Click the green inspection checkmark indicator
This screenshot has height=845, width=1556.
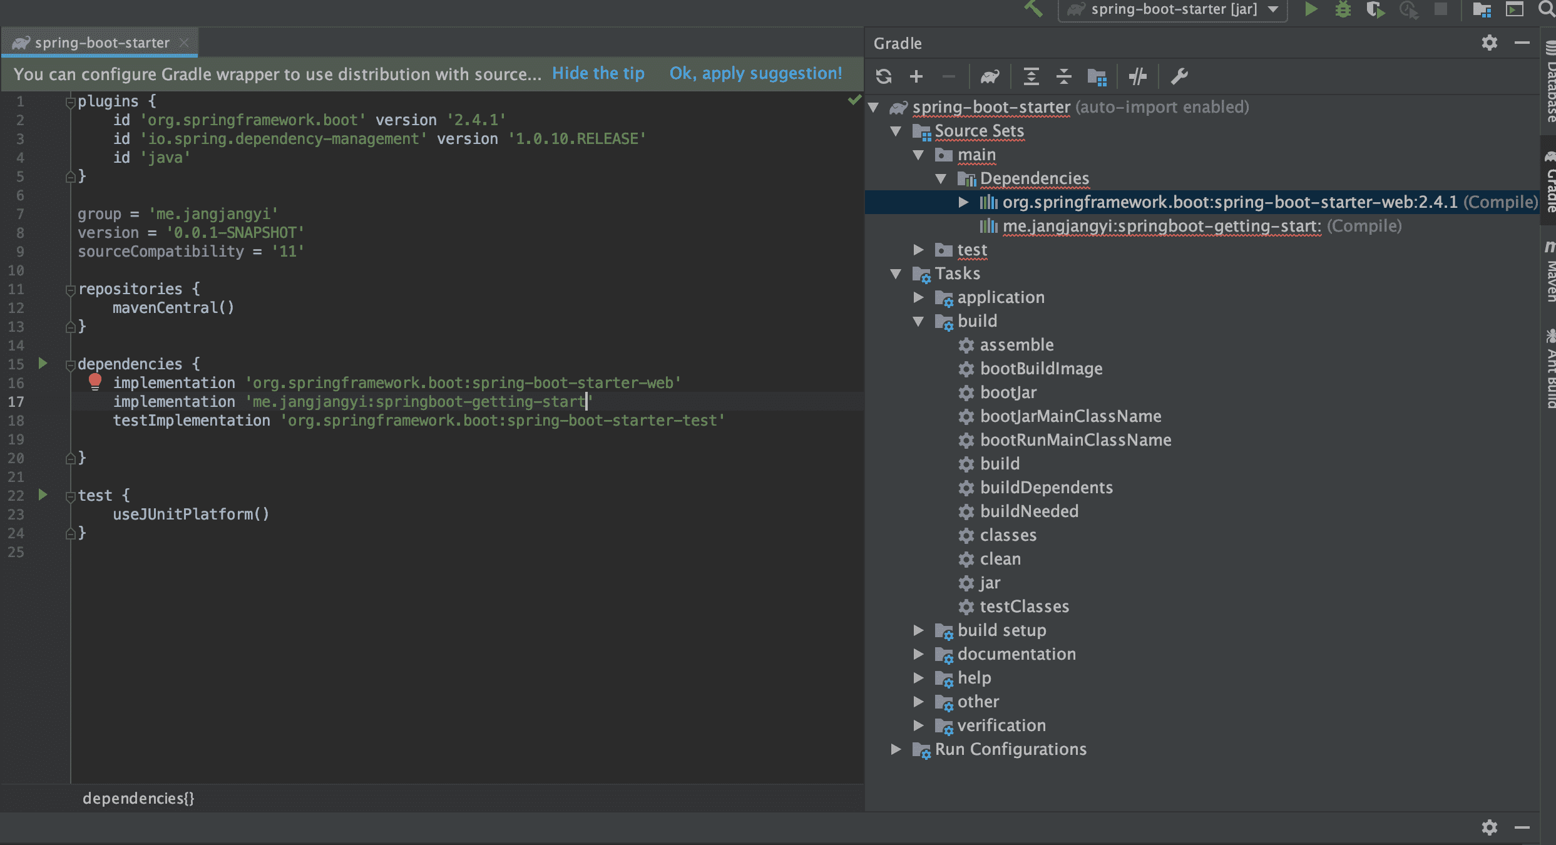[854, 100]
